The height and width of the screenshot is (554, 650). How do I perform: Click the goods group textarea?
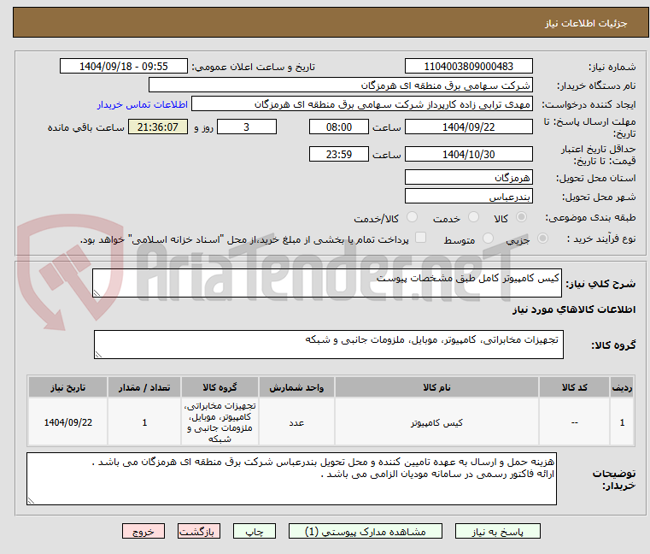328,345
